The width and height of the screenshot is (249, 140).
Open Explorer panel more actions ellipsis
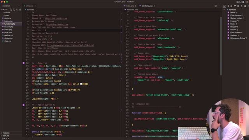coord(19,6)
